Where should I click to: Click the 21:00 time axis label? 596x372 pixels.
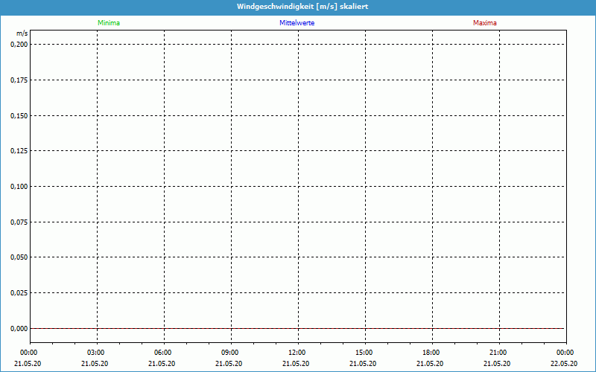coord(498,353)
